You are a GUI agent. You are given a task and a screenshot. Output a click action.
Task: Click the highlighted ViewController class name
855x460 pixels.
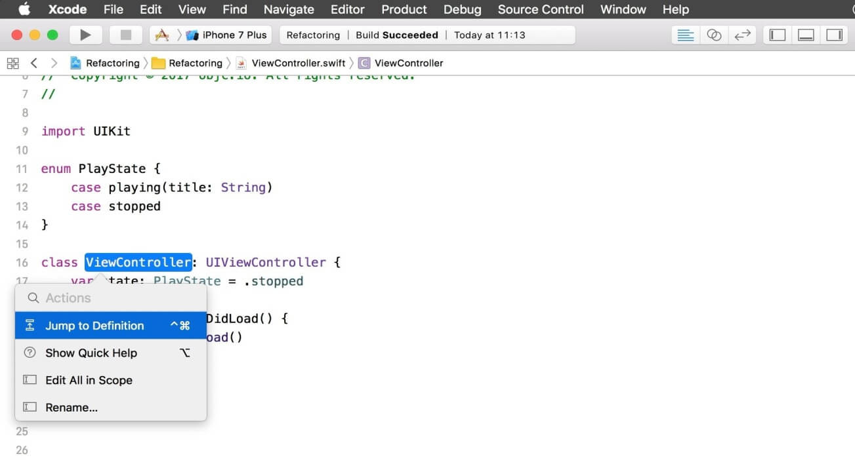point(138,262)
